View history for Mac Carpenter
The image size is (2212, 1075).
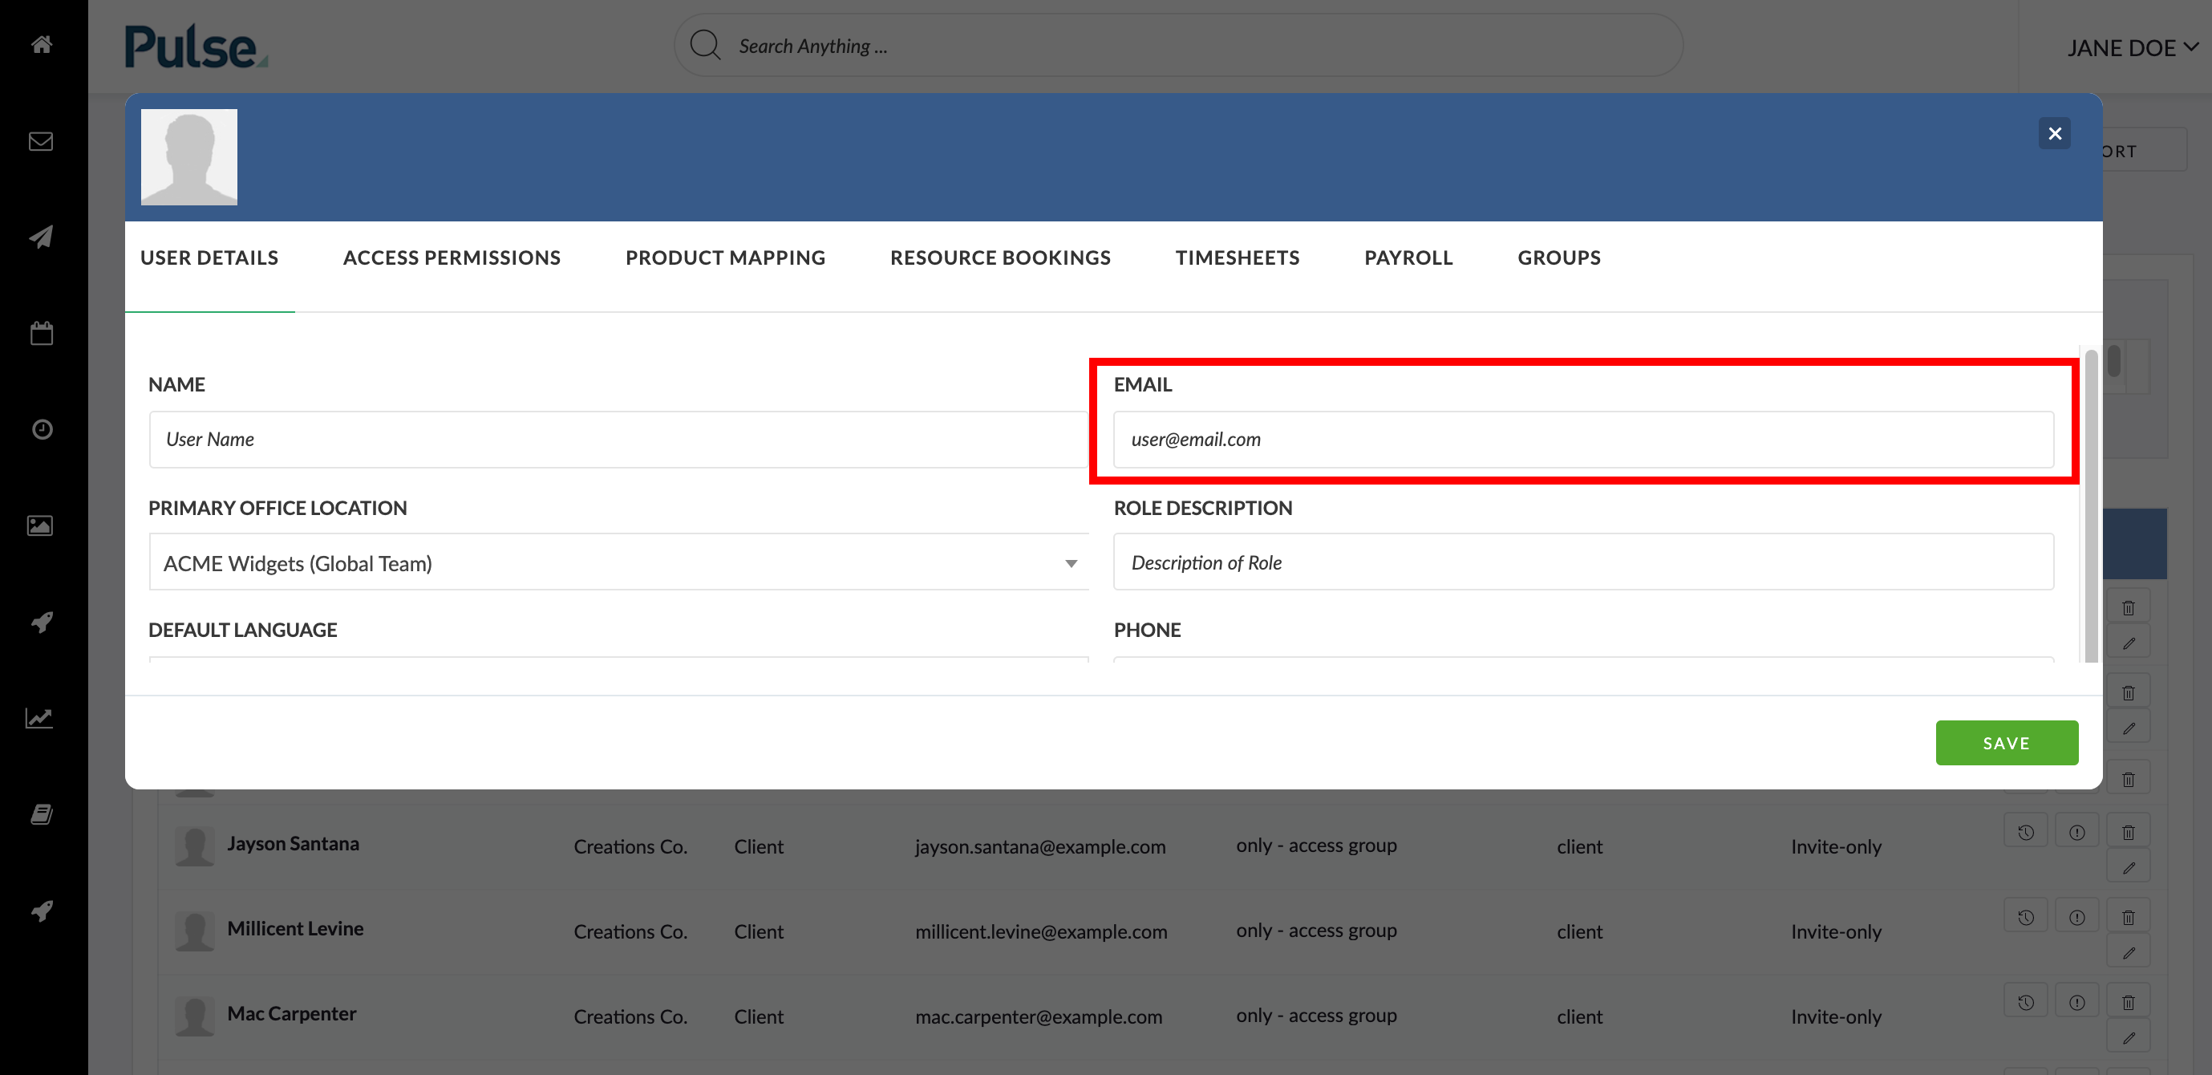point(2026,1002)
